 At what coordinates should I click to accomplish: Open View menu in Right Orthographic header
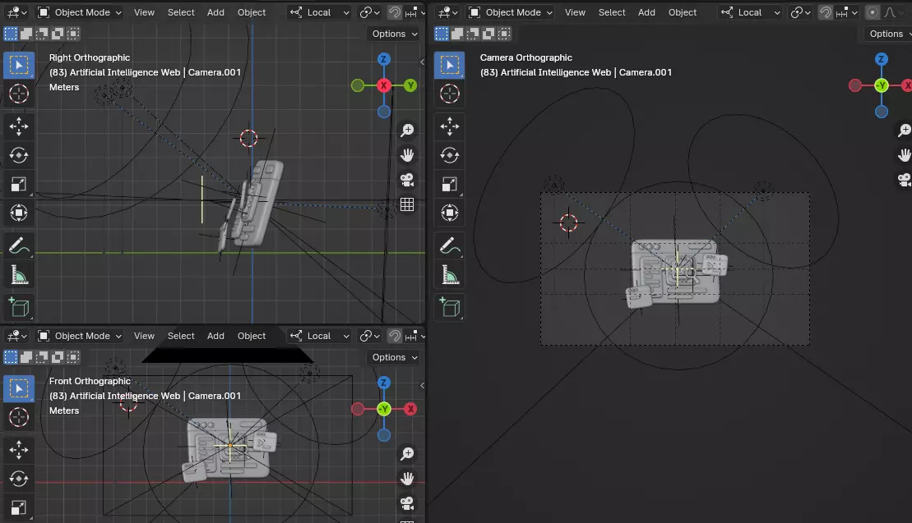(x=144, y=12)
